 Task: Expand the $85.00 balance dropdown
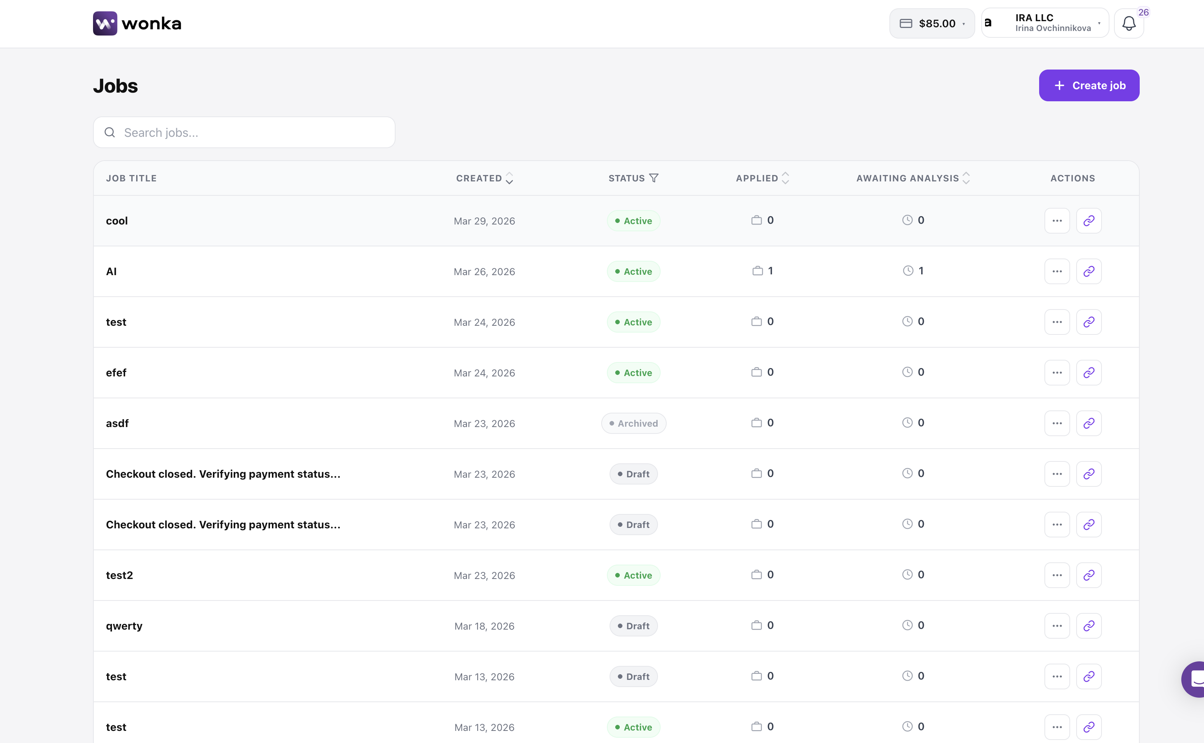click(x=932, y=23)
